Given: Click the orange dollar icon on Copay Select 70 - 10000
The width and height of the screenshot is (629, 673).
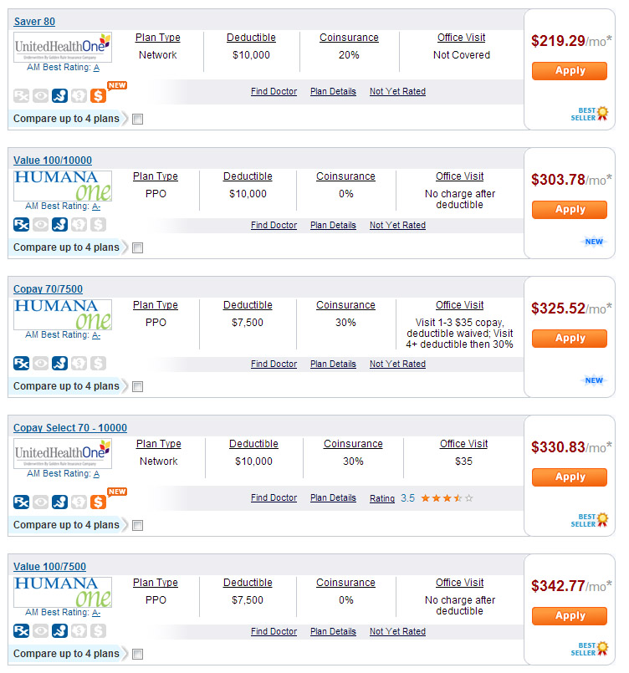Looking at the screenshot, I should [98, 502].
